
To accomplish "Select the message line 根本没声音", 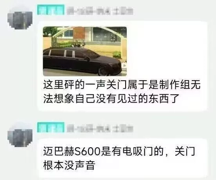I will coord(69,165).
